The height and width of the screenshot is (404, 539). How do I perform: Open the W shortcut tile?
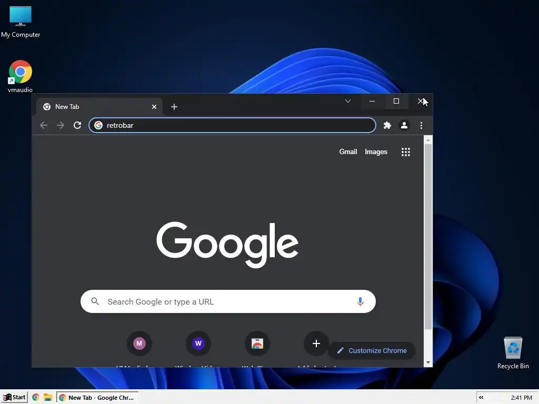(198, 343)
